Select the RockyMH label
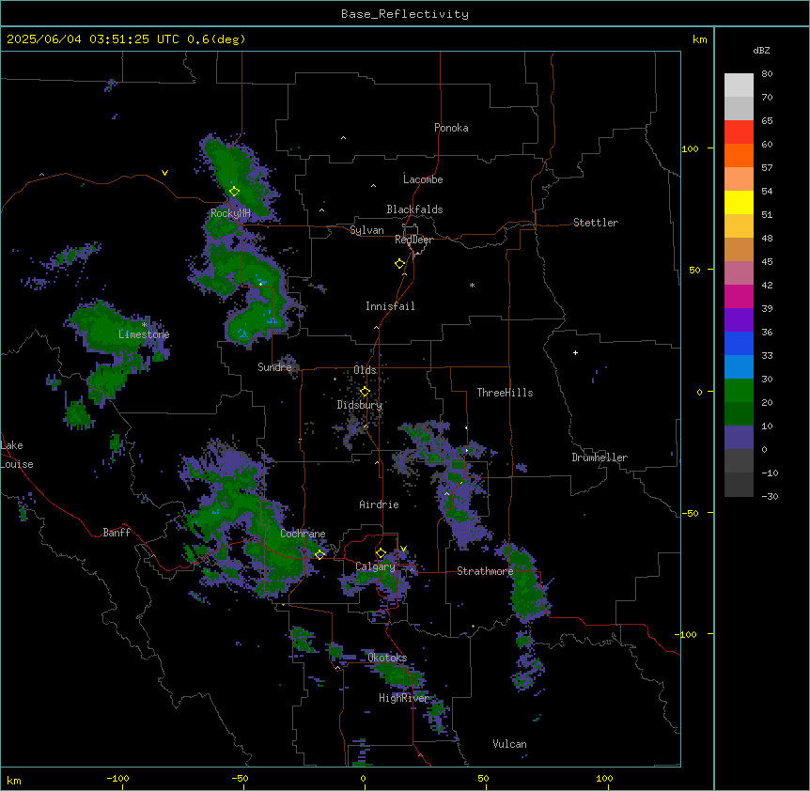The image size is (810, 791). [x=230, y=213]
